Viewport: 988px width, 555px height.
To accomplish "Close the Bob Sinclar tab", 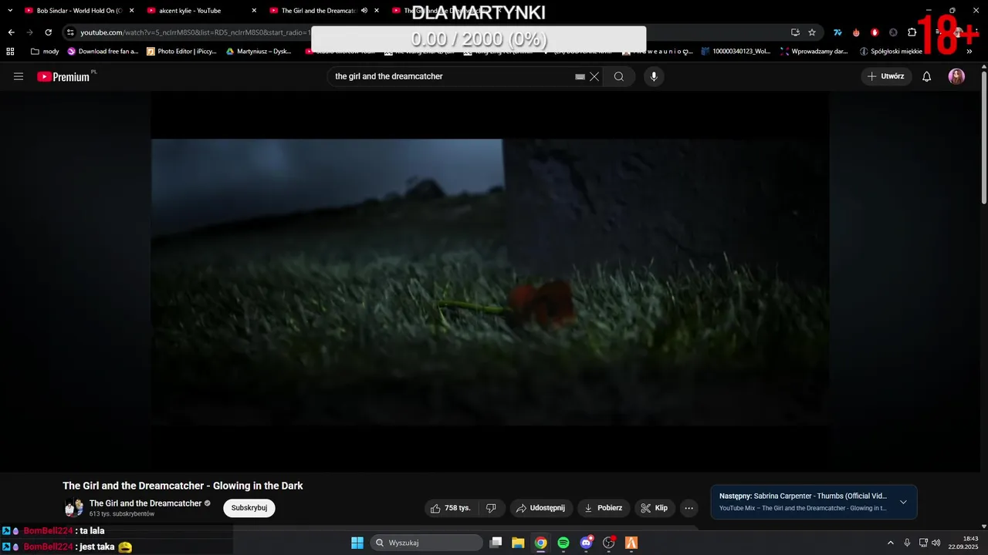I will pos(131,11).
